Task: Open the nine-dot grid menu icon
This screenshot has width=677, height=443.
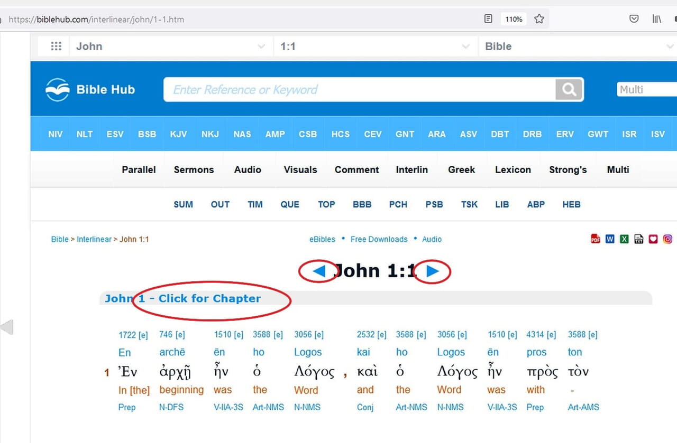Action: [x=56, y=46]
